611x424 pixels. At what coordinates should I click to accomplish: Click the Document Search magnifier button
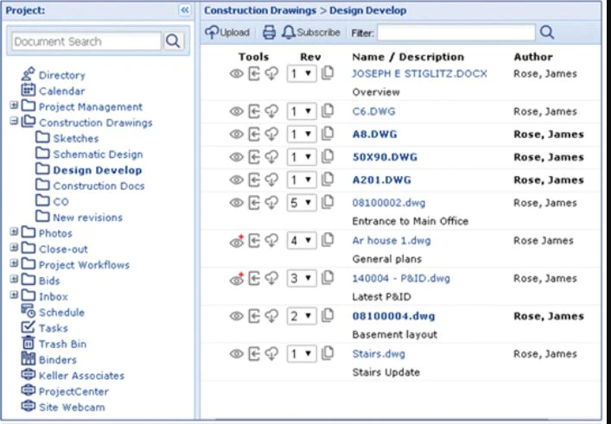click(x=173, y=41)
